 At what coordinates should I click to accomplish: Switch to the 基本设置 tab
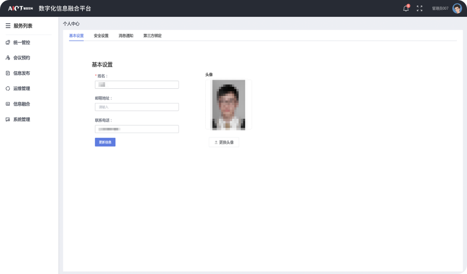pyautogui.click(x=76, y=36)
